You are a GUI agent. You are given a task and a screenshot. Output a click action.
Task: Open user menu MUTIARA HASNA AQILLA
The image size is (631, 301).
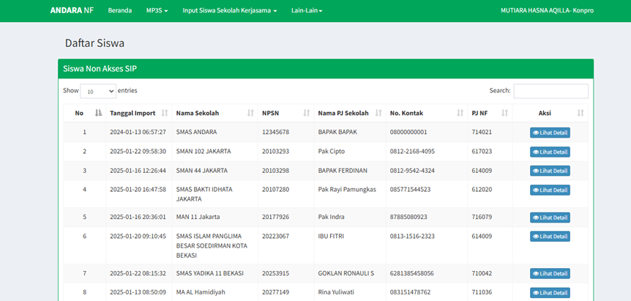pos(557,11)
